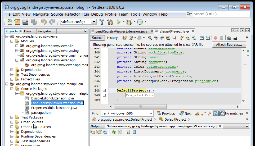Toggle Highlight Results button in find bar
The image size is (255, 146).
pyautogui.click(x=216, y=113)
